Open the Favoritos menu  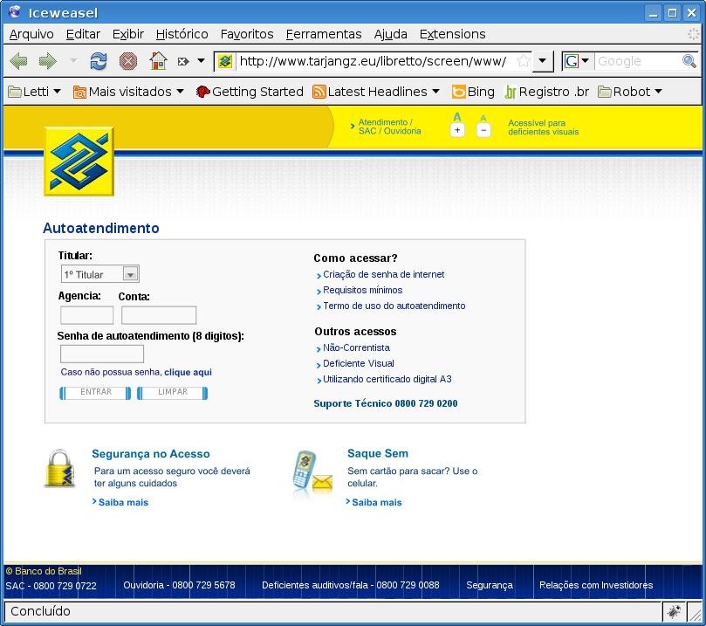click(247, 34)
